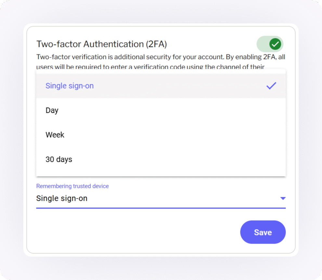Turn off the Two-factor Authentication toggle
This screenshot has height=280, width=322.
[x=270, y=44]
